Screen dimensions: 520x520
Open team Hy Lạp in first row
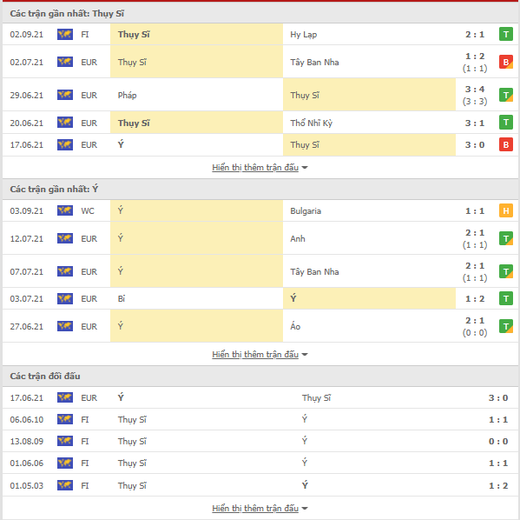(304, 35)
